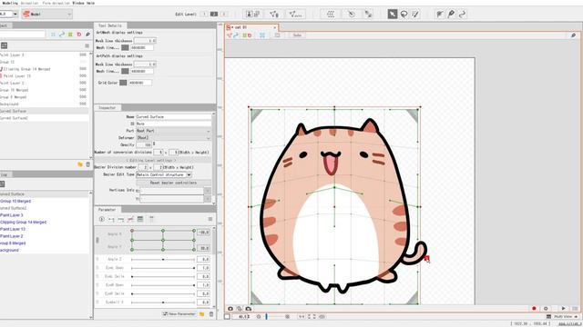The width and height of the screenshot is (583, 327).
Task: Click trash icon in Parts panel
Action: [88, 164]
